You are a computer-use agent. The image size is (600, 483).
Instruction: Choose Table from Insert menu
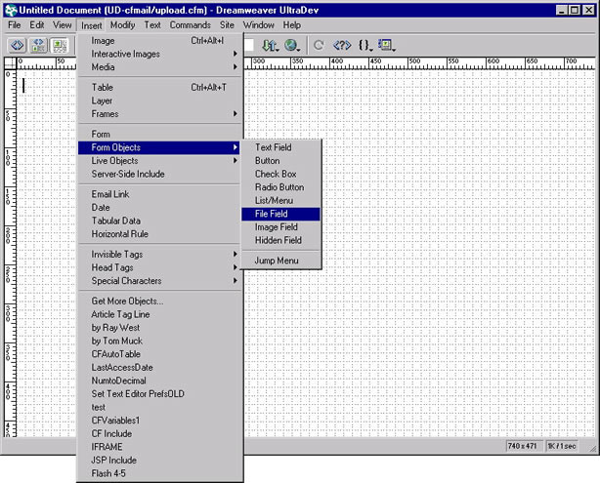[x=159, y=87]
